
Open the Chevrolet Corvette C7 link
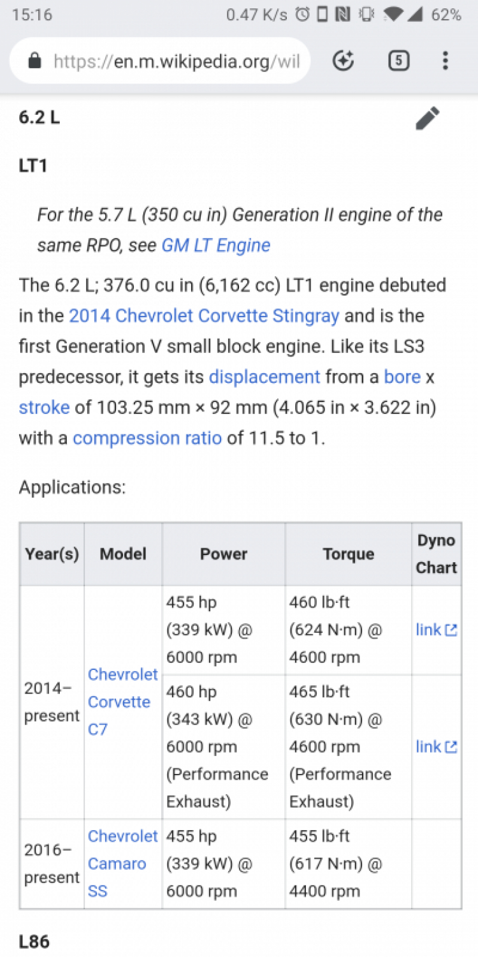[122, 702]
